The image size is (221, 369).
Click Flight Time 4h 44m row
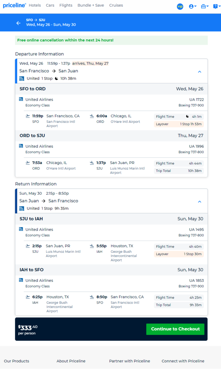coord(179,163)
